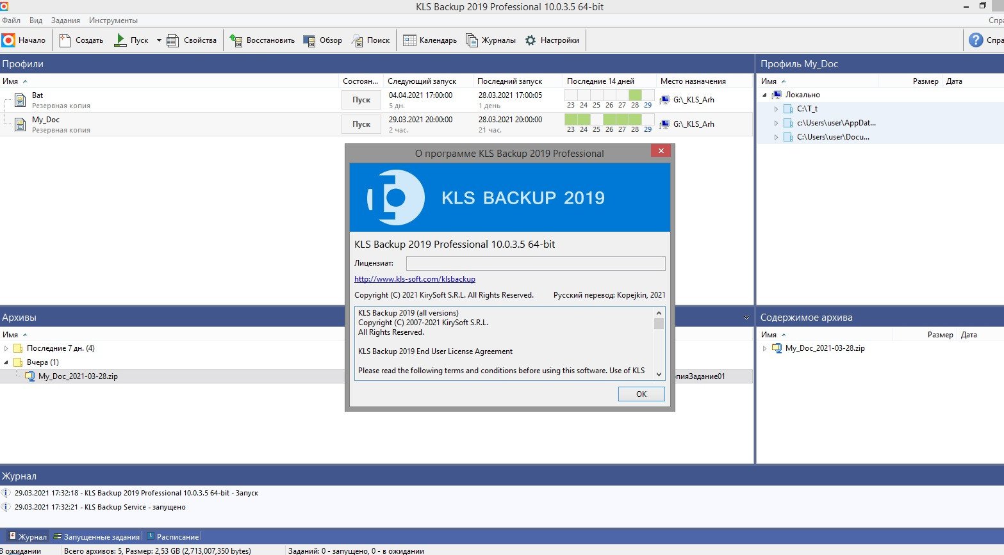Click the Создать new profile icon

tap(65, 40)
